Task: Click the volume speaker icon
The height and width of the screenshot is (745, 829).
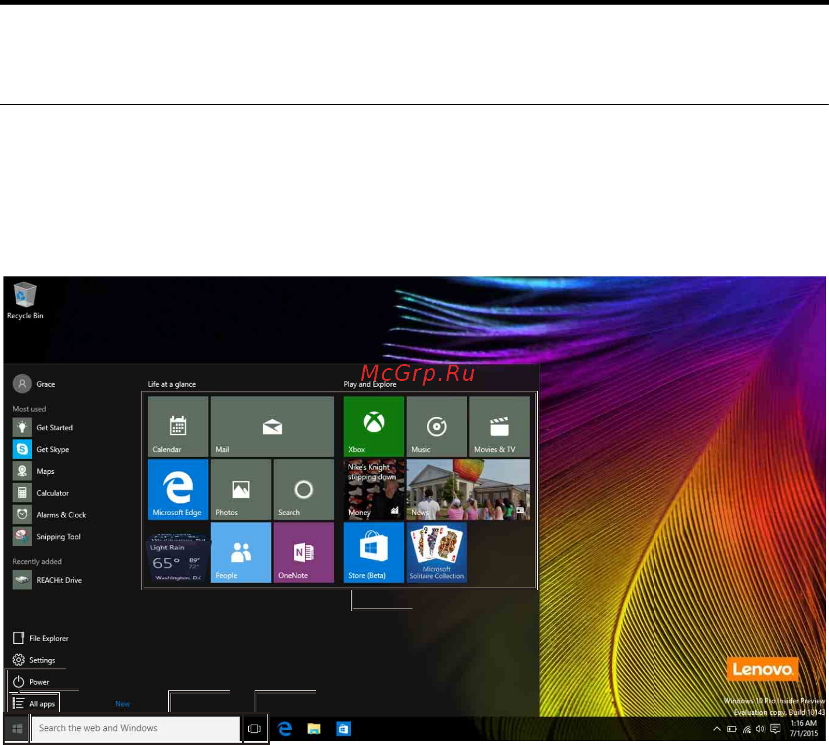Action: (x=761, y=729)
